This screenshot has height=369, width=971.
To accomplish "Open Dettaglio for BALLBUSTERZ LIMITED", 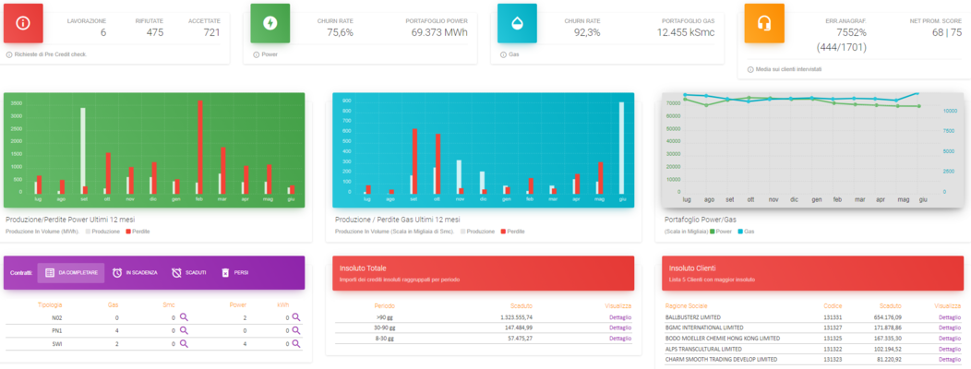I will 950,317.
